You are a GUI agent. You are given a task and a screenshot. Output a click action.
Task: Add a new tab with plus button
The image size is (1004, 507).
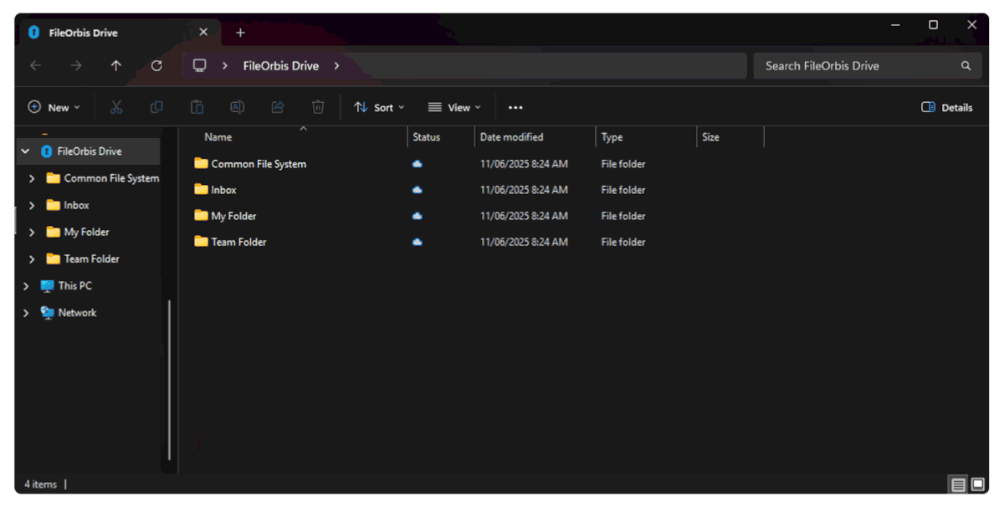pyautogui.click(x=240, y=33)
